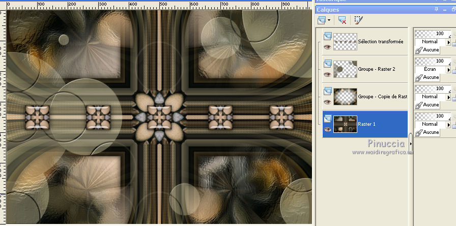This screenshot has height=226, width=456.
Task: Adjust opacity slider of Groupe - Copie de Rast layer
Action: tap(433, 89)
